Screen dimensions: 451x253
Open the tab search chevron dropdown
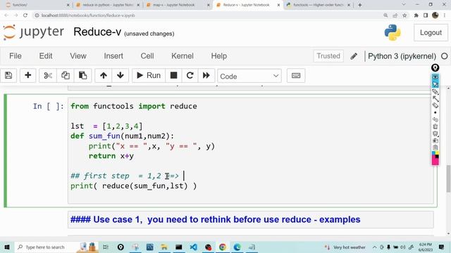point(404,5)
